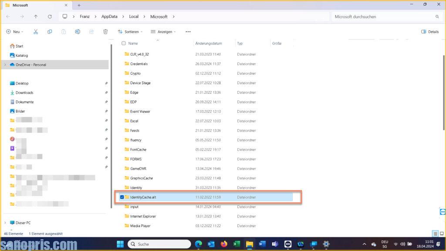The image size is (446, 251).
Task: Open Firefox from the taskbar
Action: [224, 244]
